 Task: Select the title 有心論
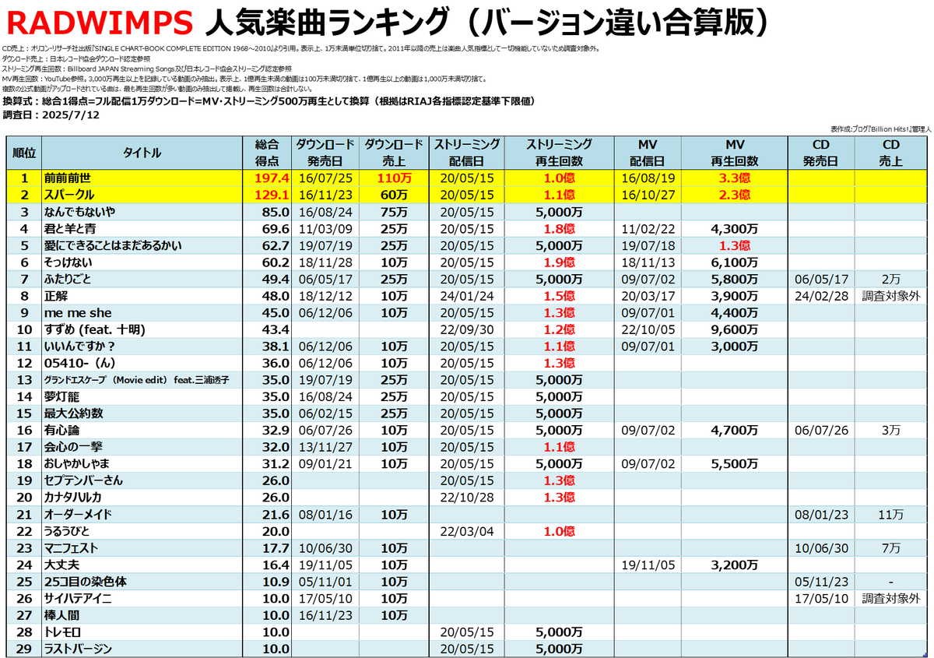click(x=62, y=430)
